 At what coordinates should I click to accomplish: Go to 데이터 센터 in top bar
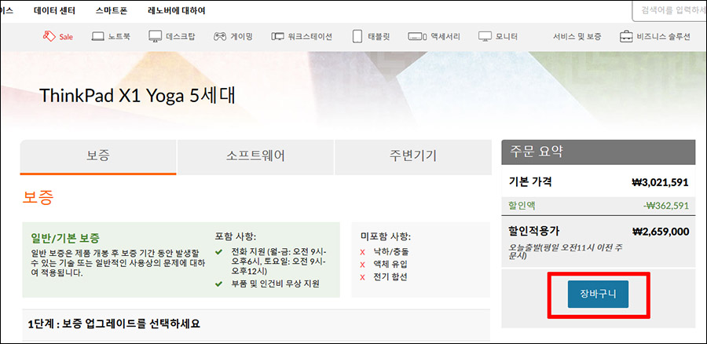[x=54, y=10]
